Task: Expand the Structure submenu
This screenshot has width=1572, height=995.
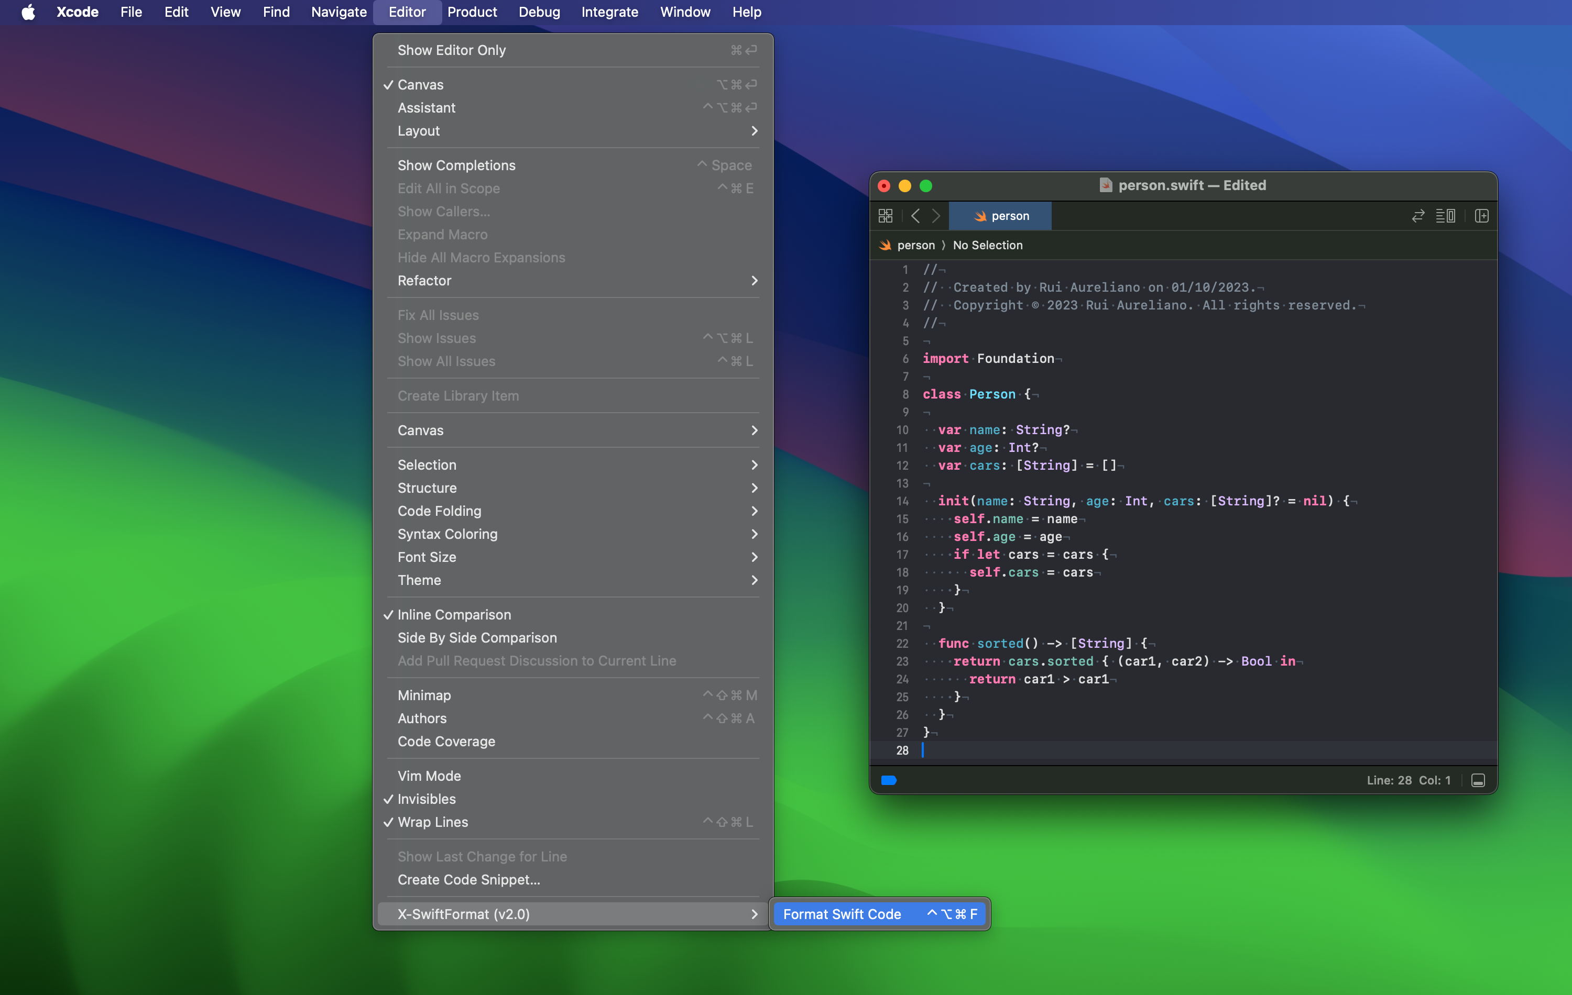Action: 573,488
